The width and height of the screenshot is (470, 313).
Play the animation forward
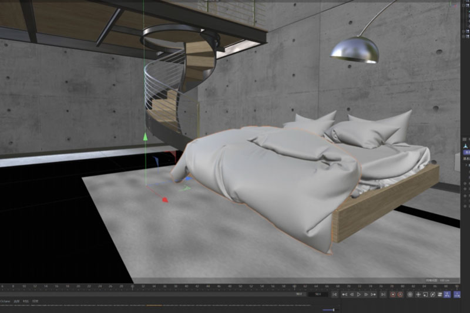point(359,294)
